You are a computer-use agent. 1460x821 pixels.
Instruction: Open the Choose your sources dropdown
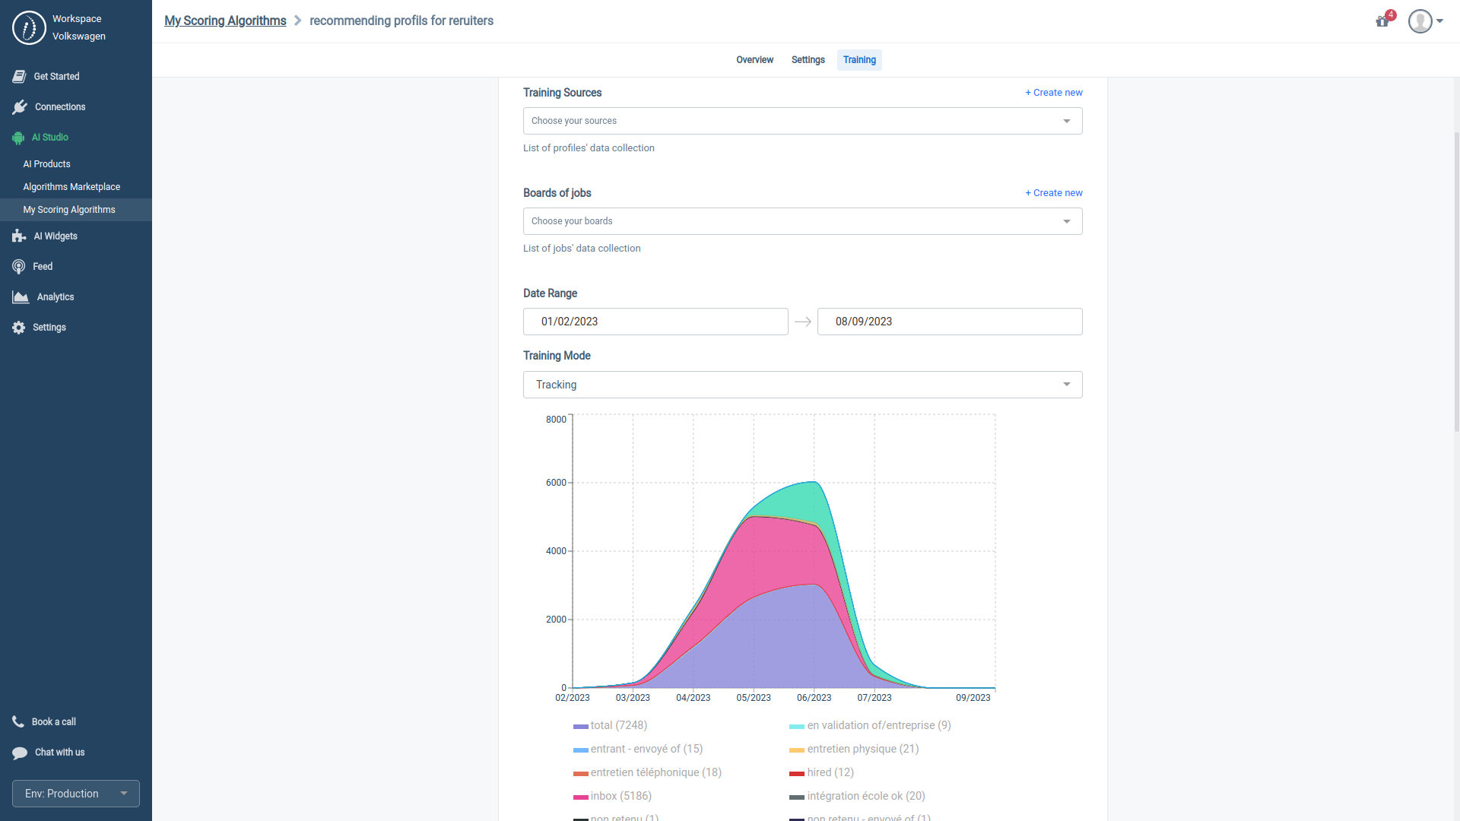click(802, 121)
